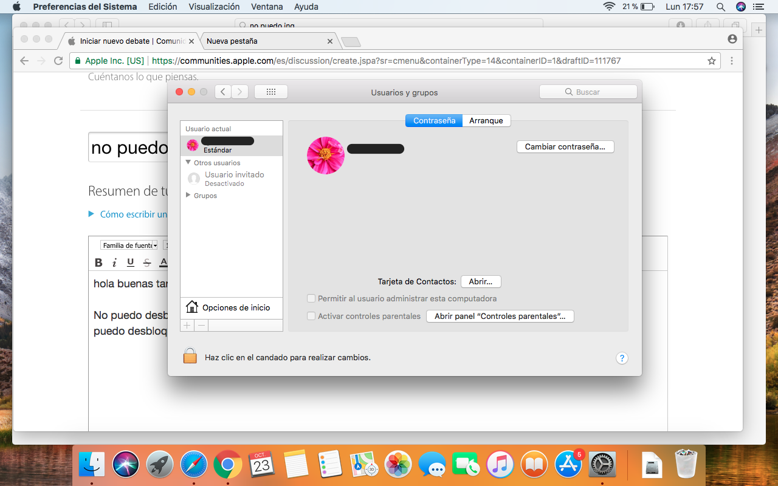Open the Wi-Fi status menu
The image size is (778, 486).
[x=609, y=7]
